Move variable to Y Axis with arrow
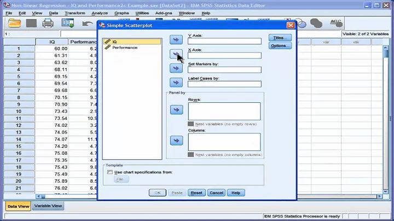This screenshot has height=221, width=394. (176, 39)
